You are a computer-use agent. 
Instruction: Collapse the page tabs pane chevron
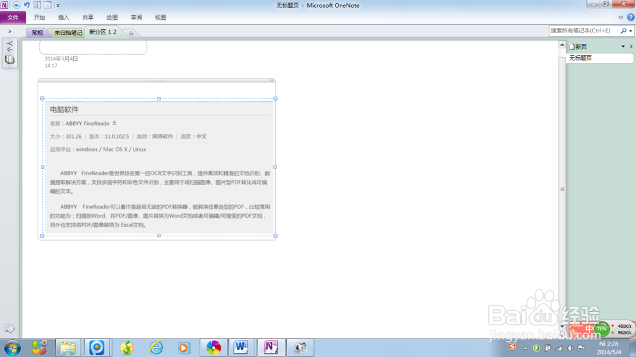tap(631, 46)
